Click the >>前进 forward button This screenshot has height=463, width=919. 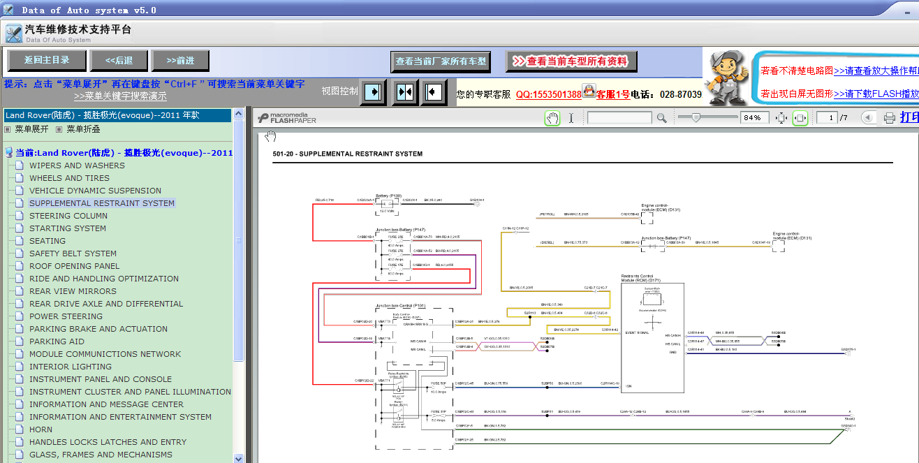click(x=180, y=61)
